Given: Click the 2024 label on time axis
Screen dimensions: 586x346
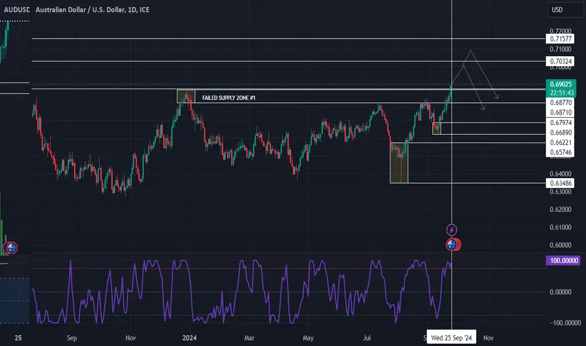Looking at the screenshot, I should 189,338.
